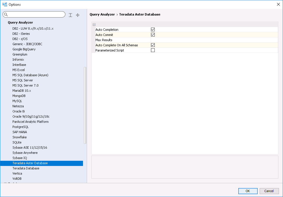This screenshot has width=283, height=197.
Task: Click the collapse all icon beside search
Action: pyautogui.click(x=78, y=15)
